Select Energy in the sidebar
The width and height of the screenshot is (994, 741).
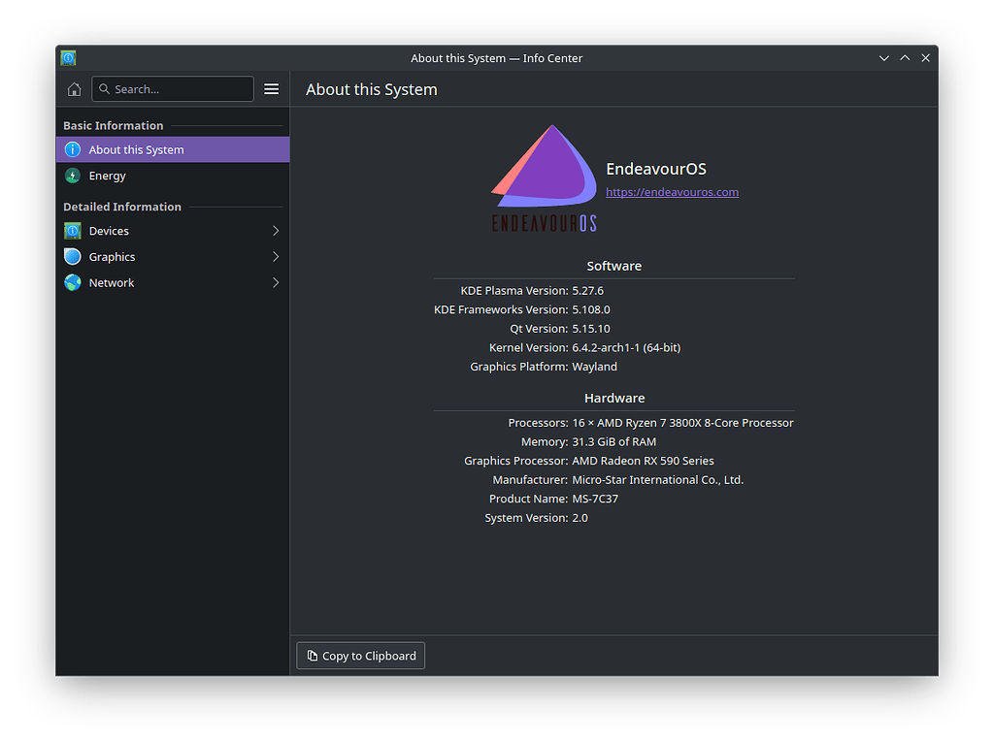(107, 176)
